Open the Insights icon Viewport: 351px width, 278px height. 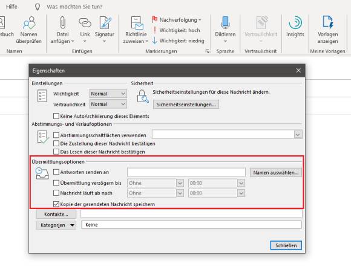[295, 23]
